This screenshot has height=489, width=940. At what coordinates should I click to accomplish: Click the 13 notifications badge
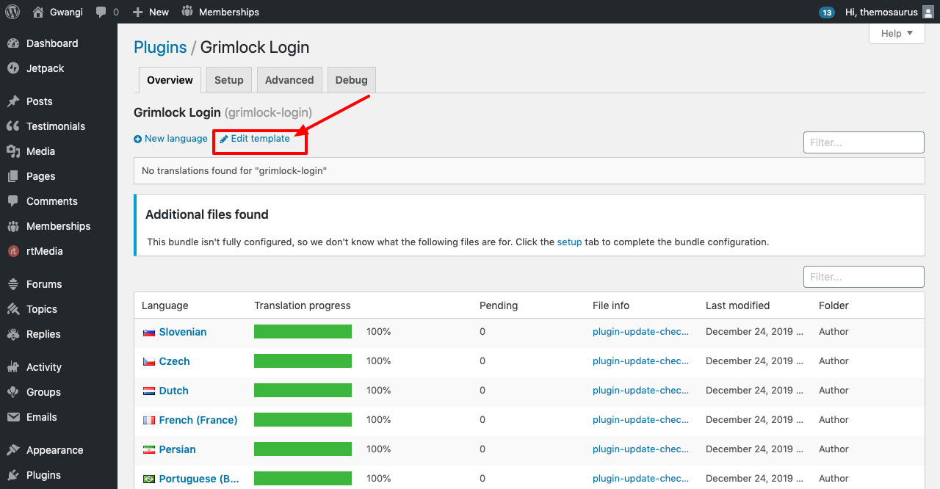click(827, 12)
